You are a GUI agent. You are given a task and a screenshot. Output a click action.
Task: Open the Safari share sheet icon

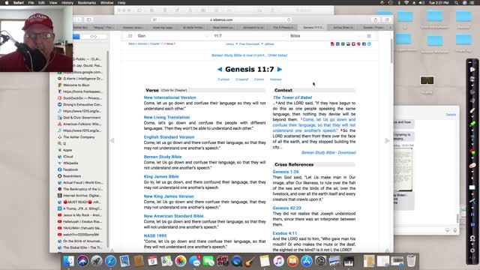click(376, 20)
